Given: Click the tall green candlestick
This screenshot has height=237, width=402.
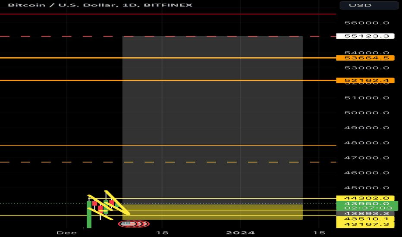Looking at the screenshot, I should pos(89,215).
